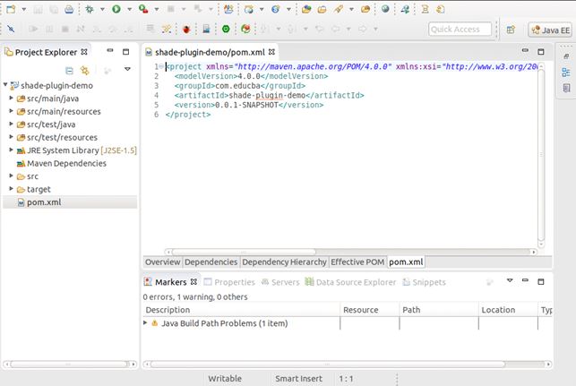Click the Debug bug icon
Image resolution: width=576 pixels, height=386 pixels.
90,9
